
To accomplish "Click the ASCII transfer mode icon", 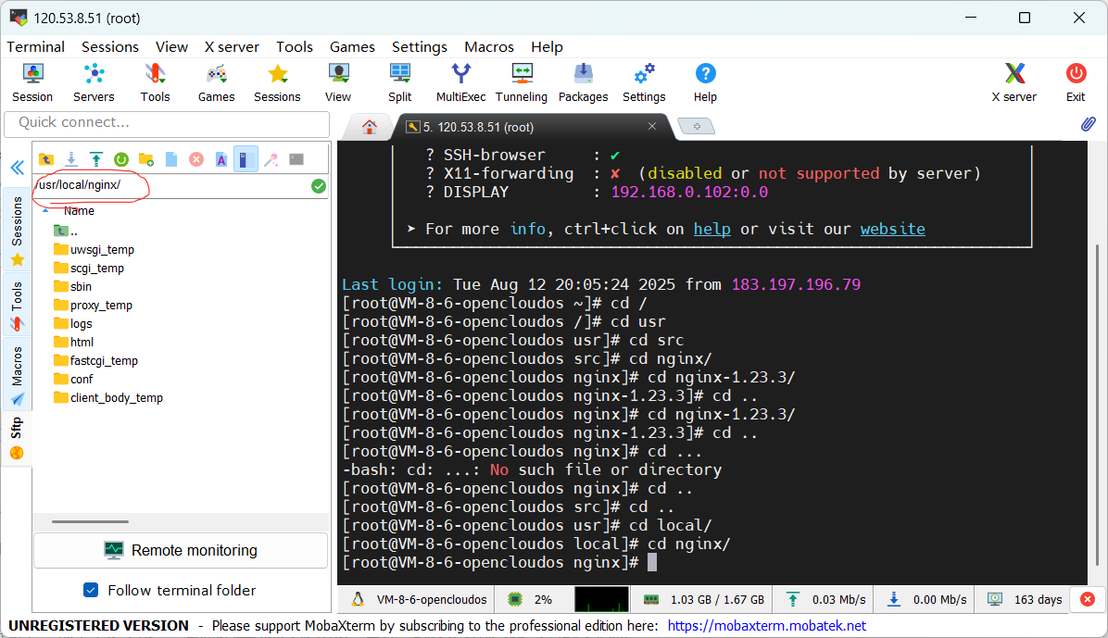I will (x=221, y=159).
